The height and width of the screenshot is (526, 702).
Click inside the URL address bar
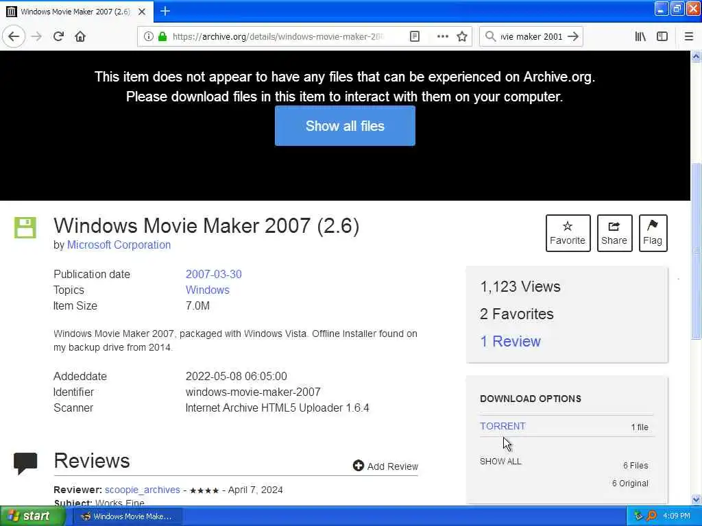tap(278, 37)
